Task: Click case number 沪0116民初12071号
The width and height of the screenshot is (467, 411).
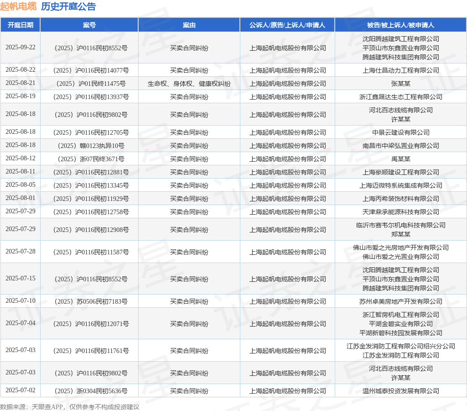Action: click(x=91, y=324)
